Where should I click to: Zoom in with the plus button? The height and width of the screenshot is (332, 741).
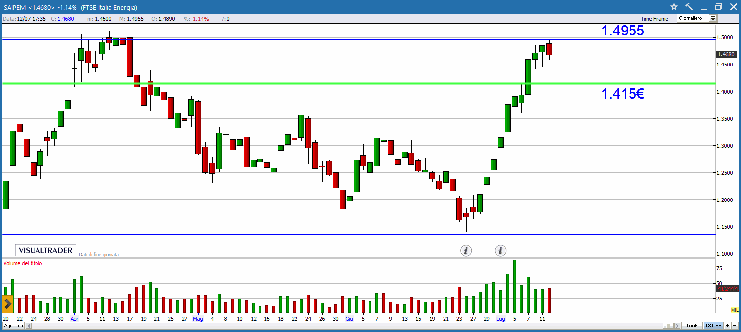pos(727,326)
